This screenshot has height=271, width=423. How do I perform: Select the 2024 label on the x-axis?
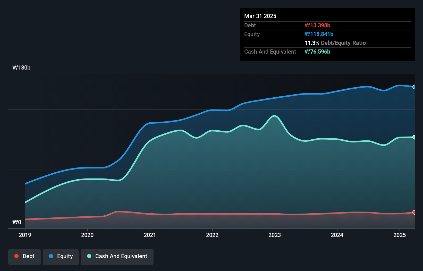point(337,235)
